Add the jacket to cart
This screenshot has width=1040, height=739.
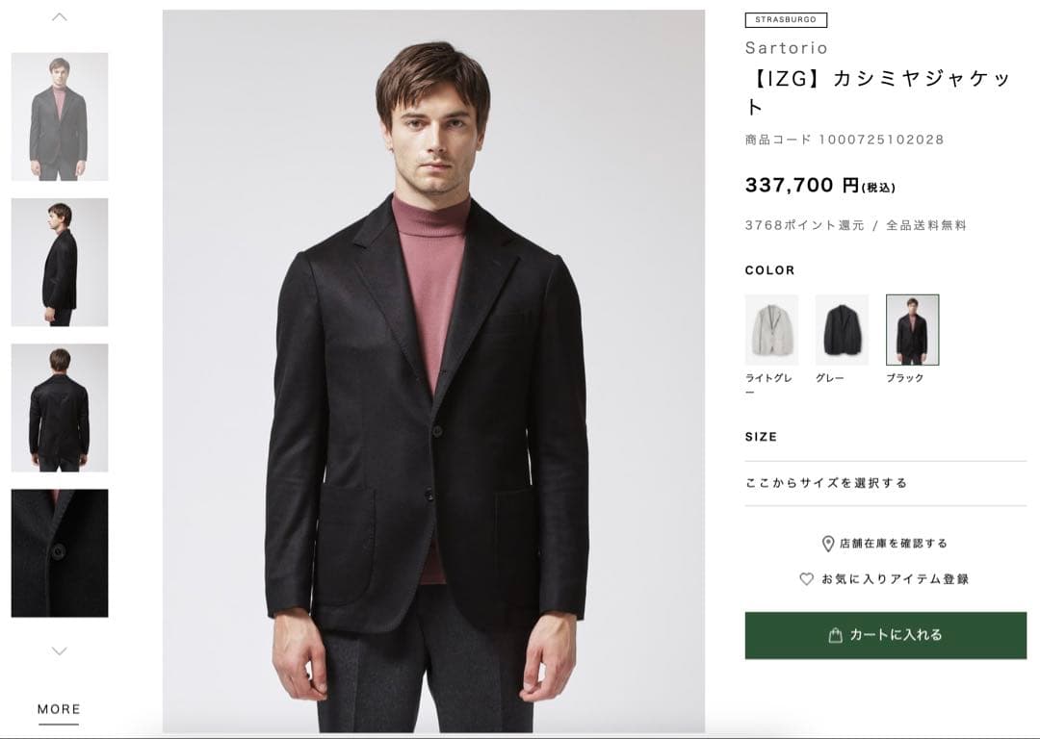[x=885, y=635]
